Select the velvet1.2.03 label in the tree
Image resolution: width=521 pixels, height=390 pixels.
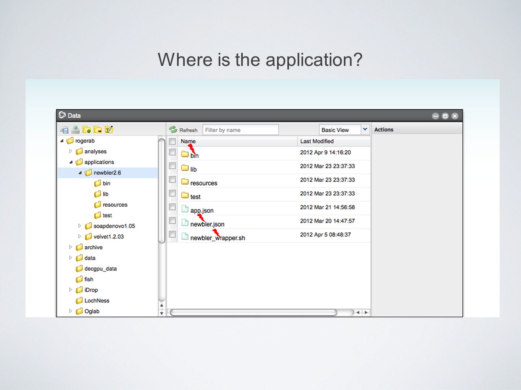[x=109, y=237]
